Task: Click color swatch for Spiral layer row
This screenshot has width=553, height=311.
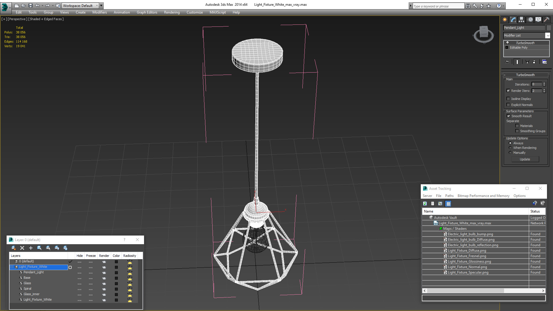Action: (116, 289)
